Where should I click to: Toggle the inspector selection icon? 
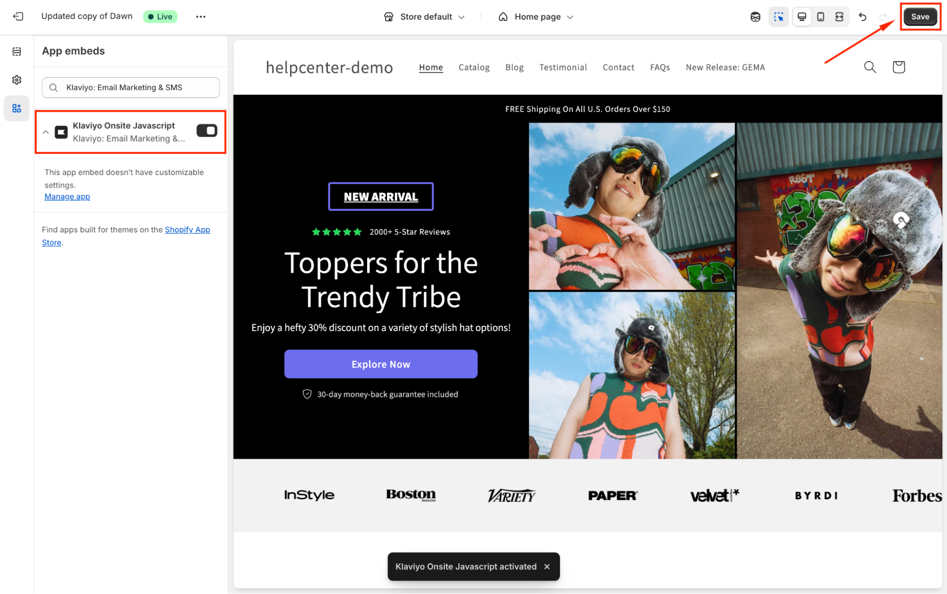coord(778,17)
